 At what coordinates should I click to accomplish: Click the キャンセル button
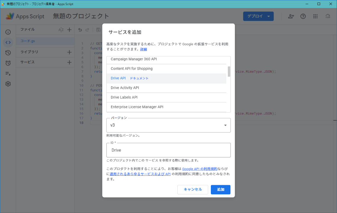(192, 189)
